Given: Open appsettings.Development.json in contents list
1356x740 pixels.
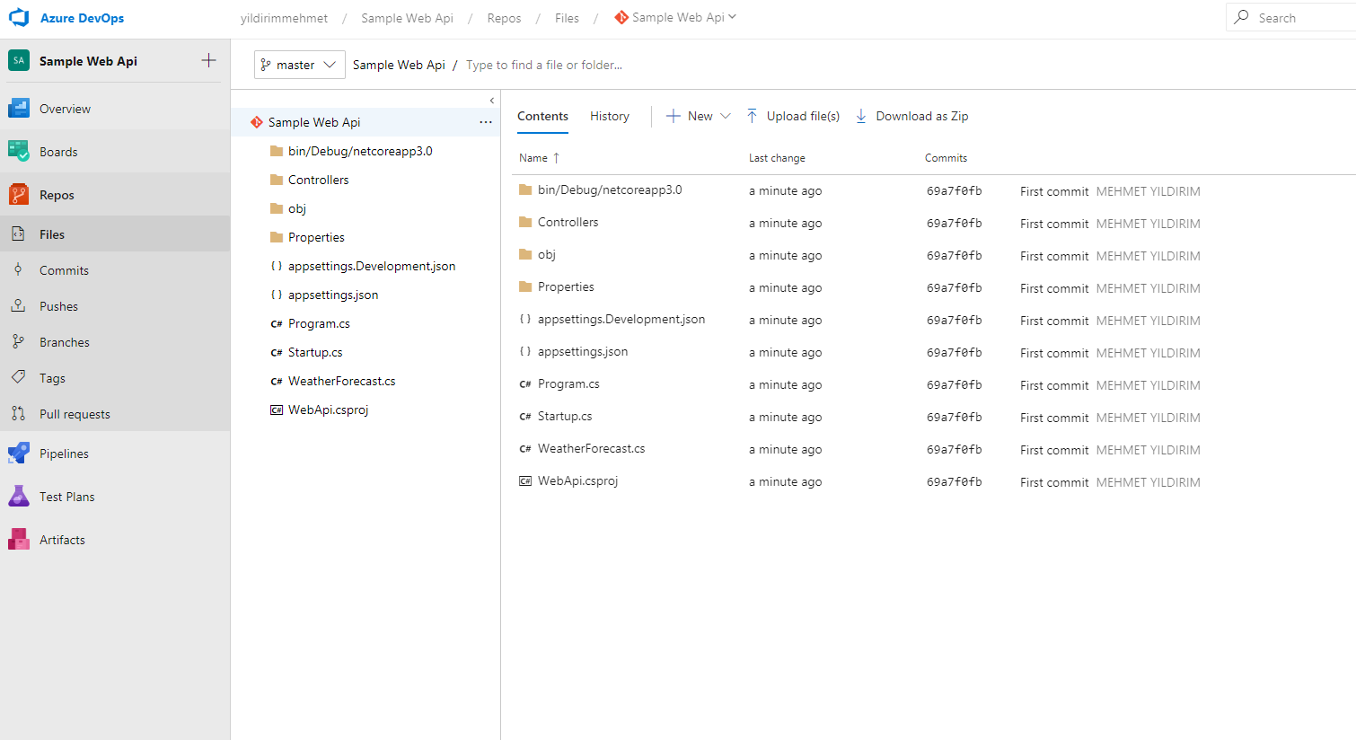Looking at the screenshot, I should point(621,319).
